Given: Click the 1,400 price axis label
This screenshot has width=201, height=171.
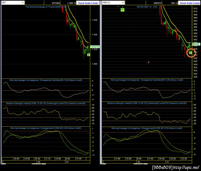Looking at the screenshot, I should (x=94, y=64).
